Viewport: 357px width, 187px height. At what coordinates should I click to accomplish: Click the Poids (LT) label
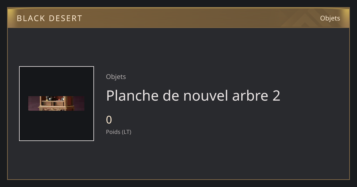[119, 132]
